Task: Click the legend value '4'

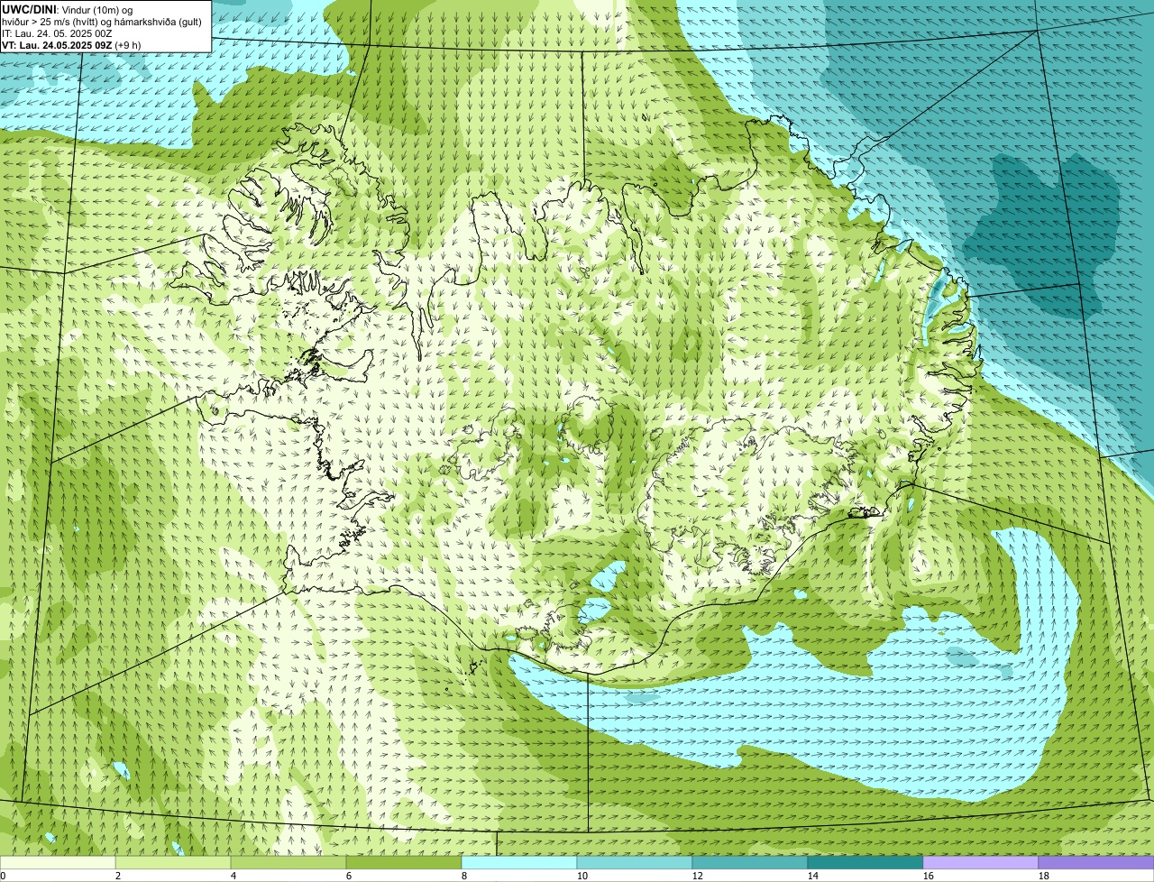Action: click(x=234, y=876)
